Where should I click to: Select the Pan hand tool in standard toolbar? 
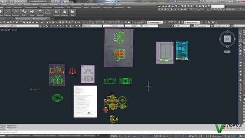[47, 22]
